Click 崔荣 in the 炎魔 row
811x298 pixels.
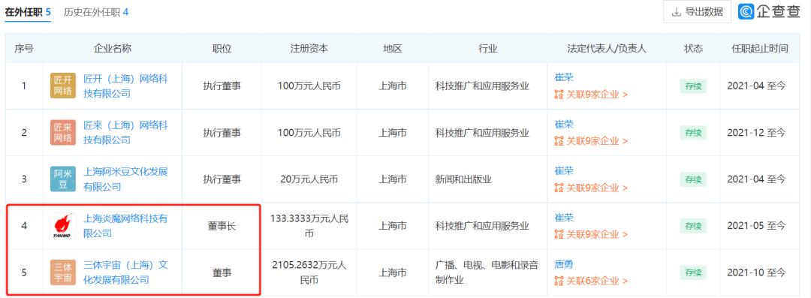[x=564, y=217]
